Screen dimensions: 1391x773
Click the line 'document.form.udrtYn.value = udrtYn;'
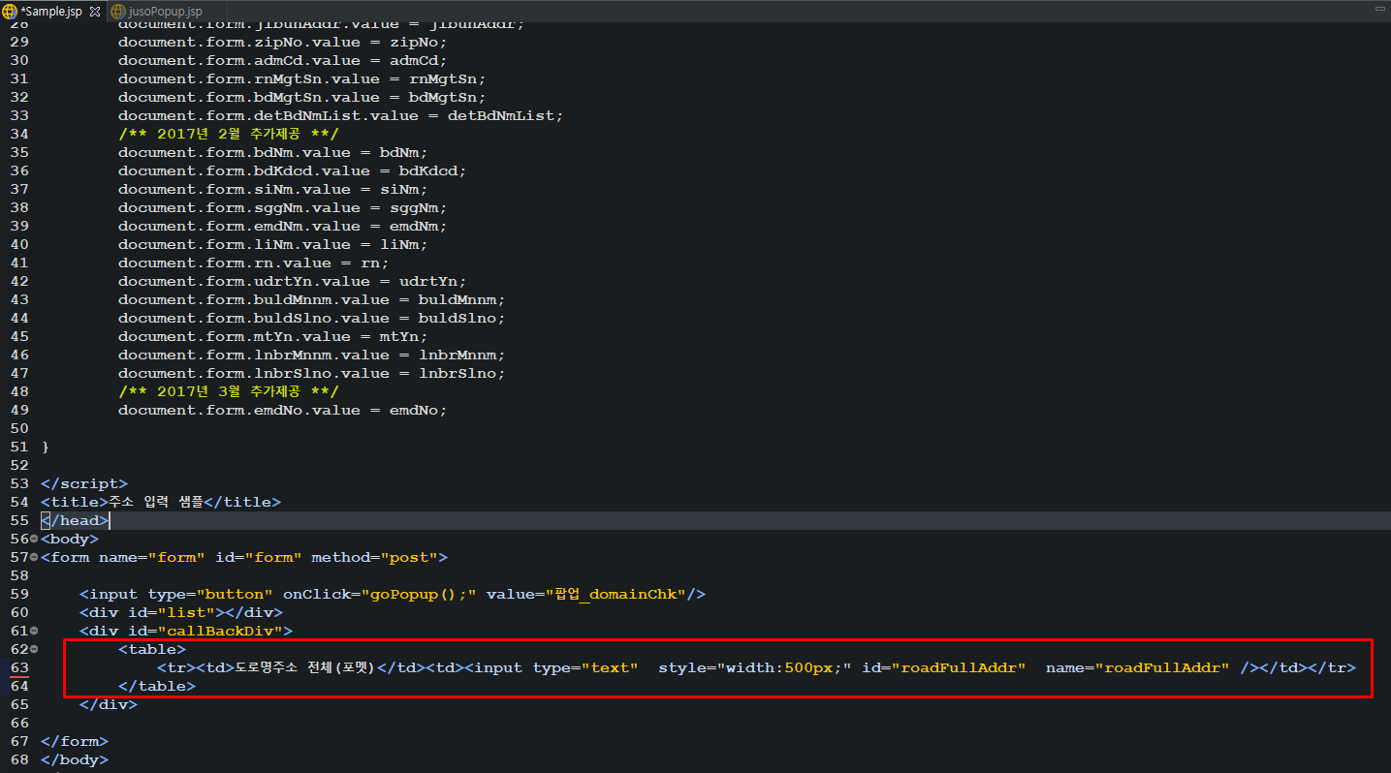click(x=292, y=281)
